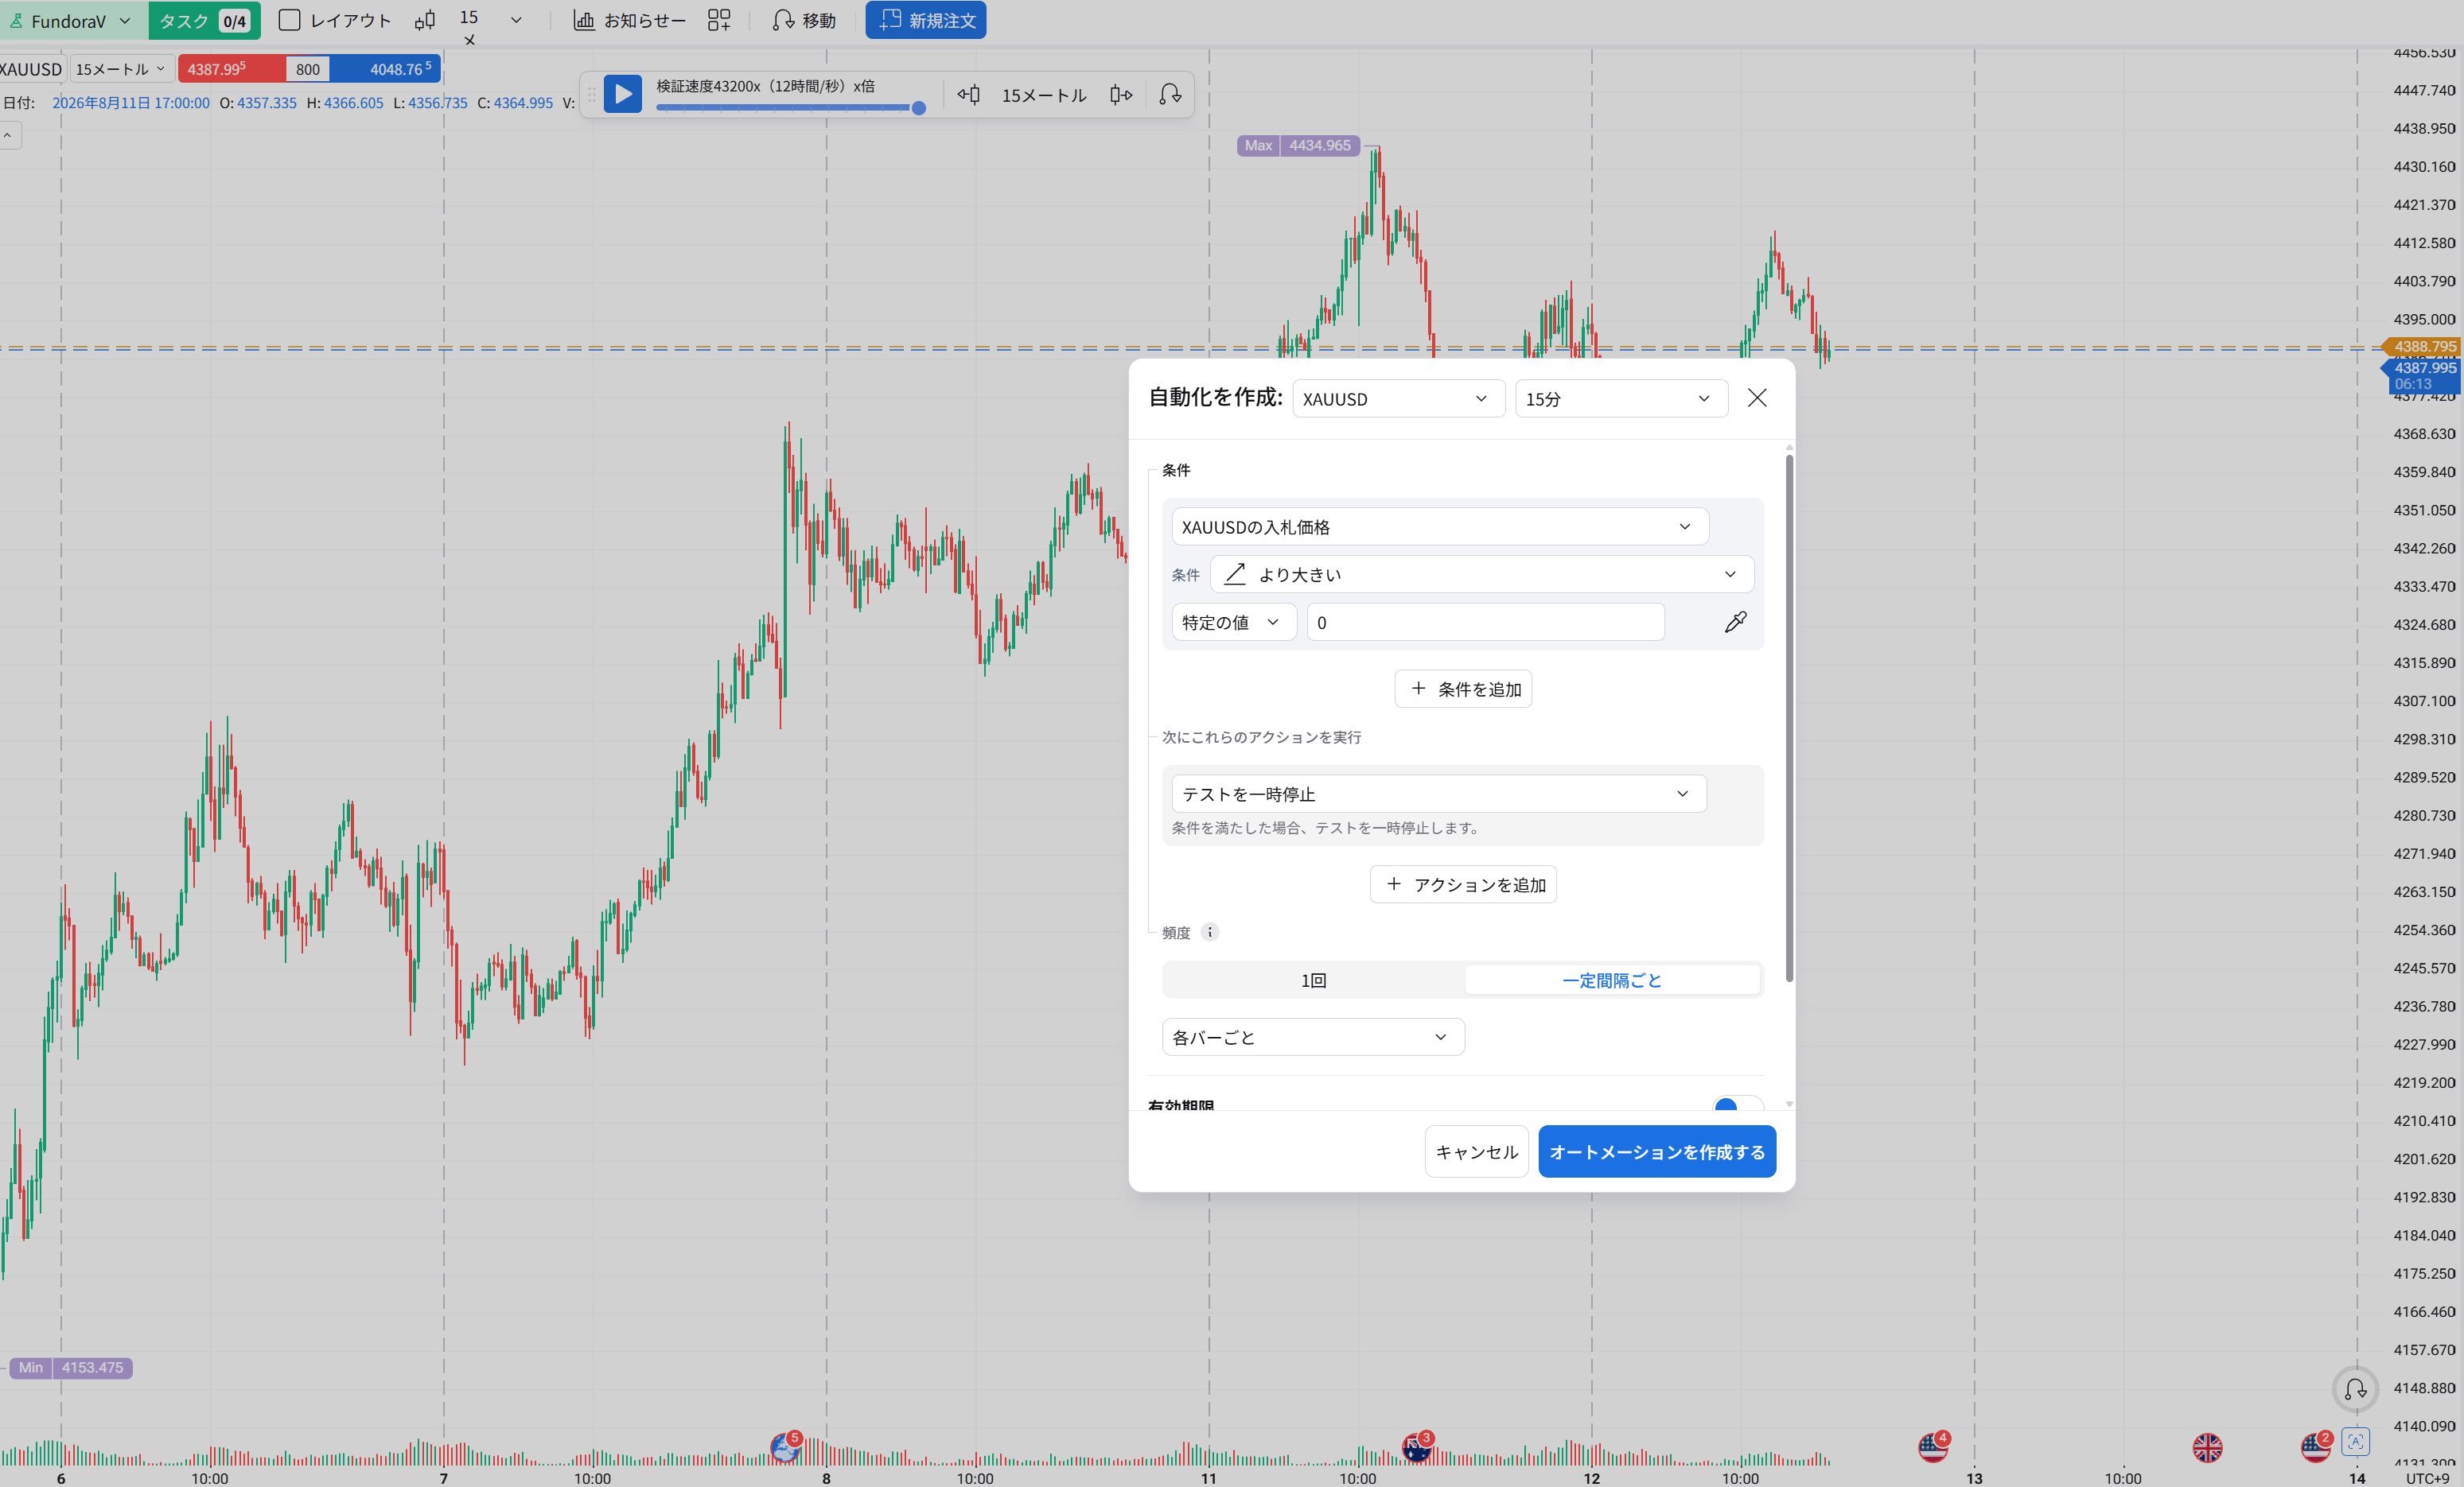Click the 条件を追加 button
Viewport: 2464px width, 1487px height.
(1462, 689)
